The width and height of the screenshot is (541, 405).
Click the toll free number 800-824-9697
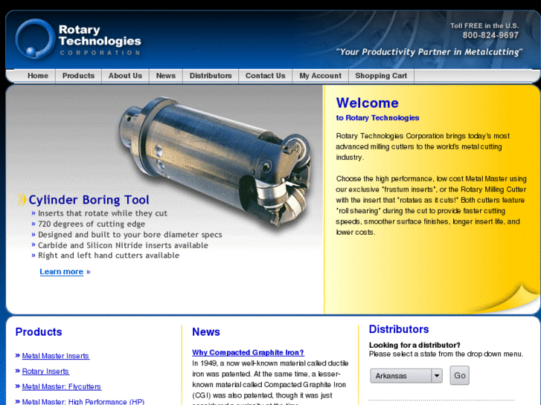(490, 35)
